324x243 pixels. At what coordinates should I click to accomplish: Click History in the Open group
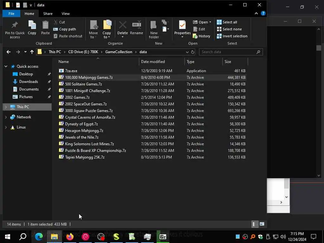(202, 36)
